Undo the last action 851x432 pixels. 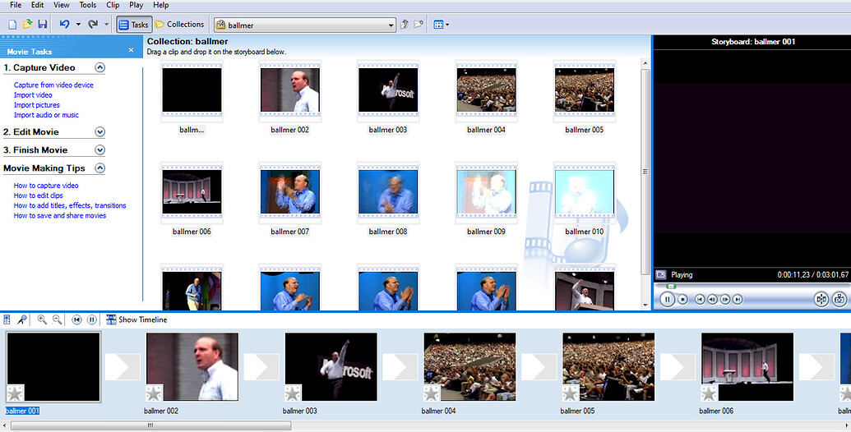(x=65, y=25)
